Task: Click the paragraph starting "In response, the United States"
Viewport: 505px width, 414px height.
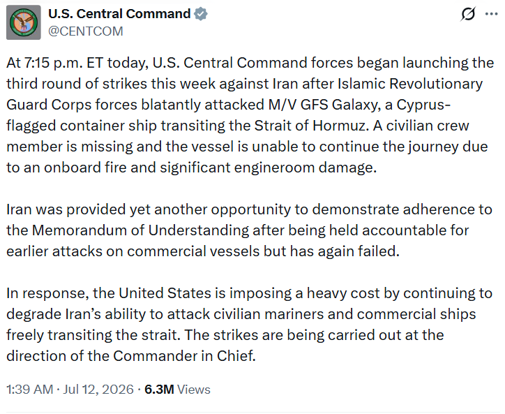Action: click(249, 325)
